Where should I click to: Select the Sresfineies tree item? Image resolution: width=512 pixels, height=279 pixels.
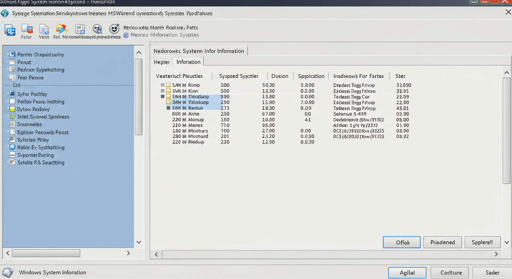(x=29, y=124)
